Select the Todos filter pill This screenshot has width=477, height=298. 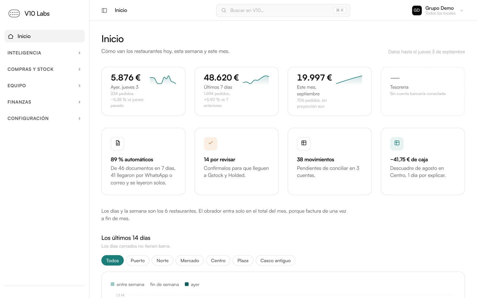point(112,260)
